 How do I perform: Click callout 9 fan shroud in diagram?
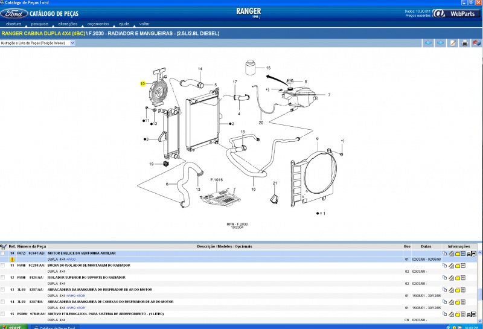point(317,139)
